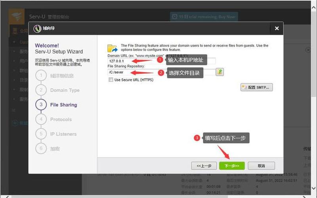Proceed with the green 下一步>> button
Viewport: 317px width, 198px height.
point(232,166)
